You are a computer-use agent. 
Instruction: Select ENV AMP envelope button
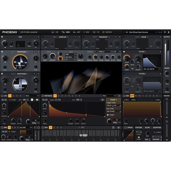tap(132, 96)
